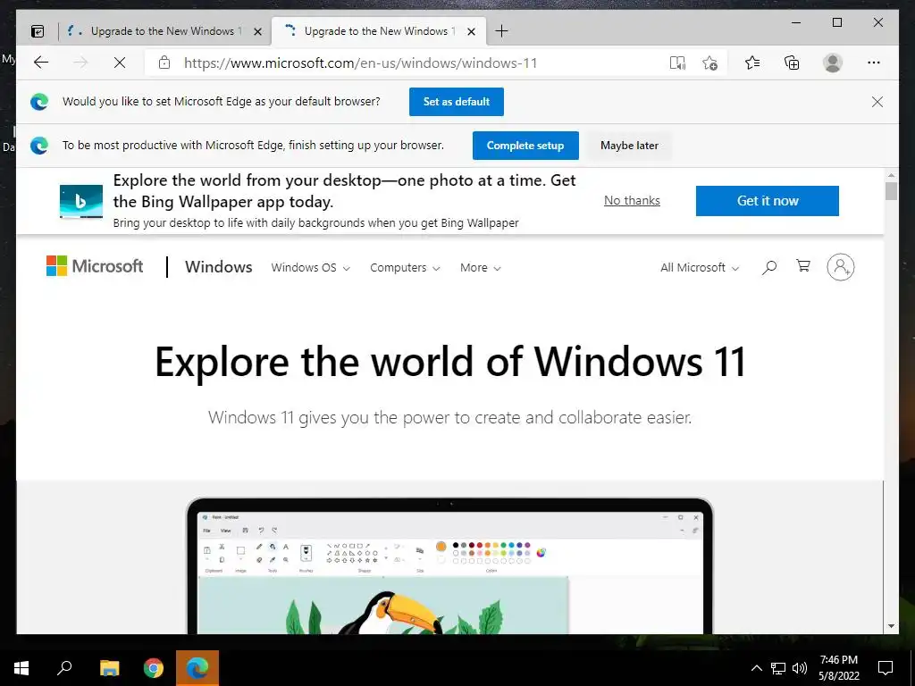Click the address bar URL
The height and width of the screenshot is (686, 915).
pos(360,63)
